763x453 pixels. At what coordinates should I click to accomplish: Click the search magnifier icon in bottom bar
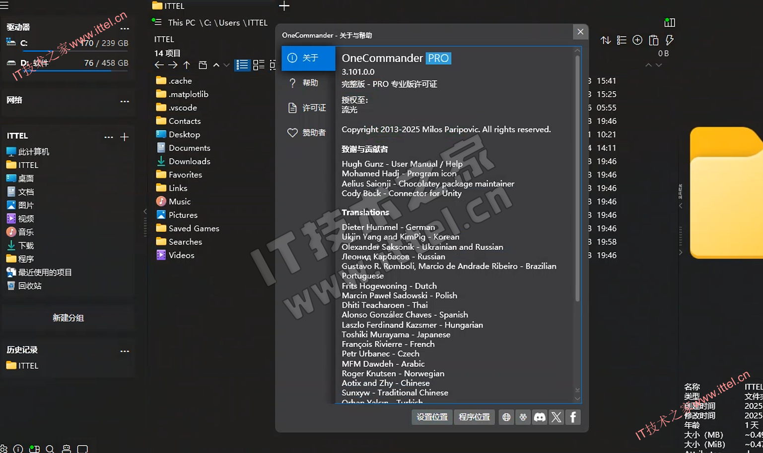(x=50, y=449)
